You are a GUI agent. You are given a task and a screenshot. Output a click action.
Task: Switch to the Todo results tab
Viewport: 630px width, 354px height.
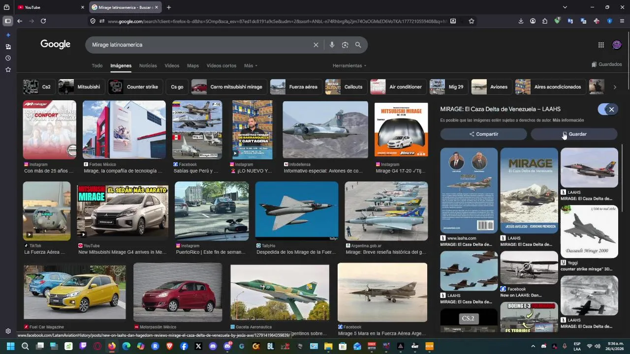tap(97, 66)
